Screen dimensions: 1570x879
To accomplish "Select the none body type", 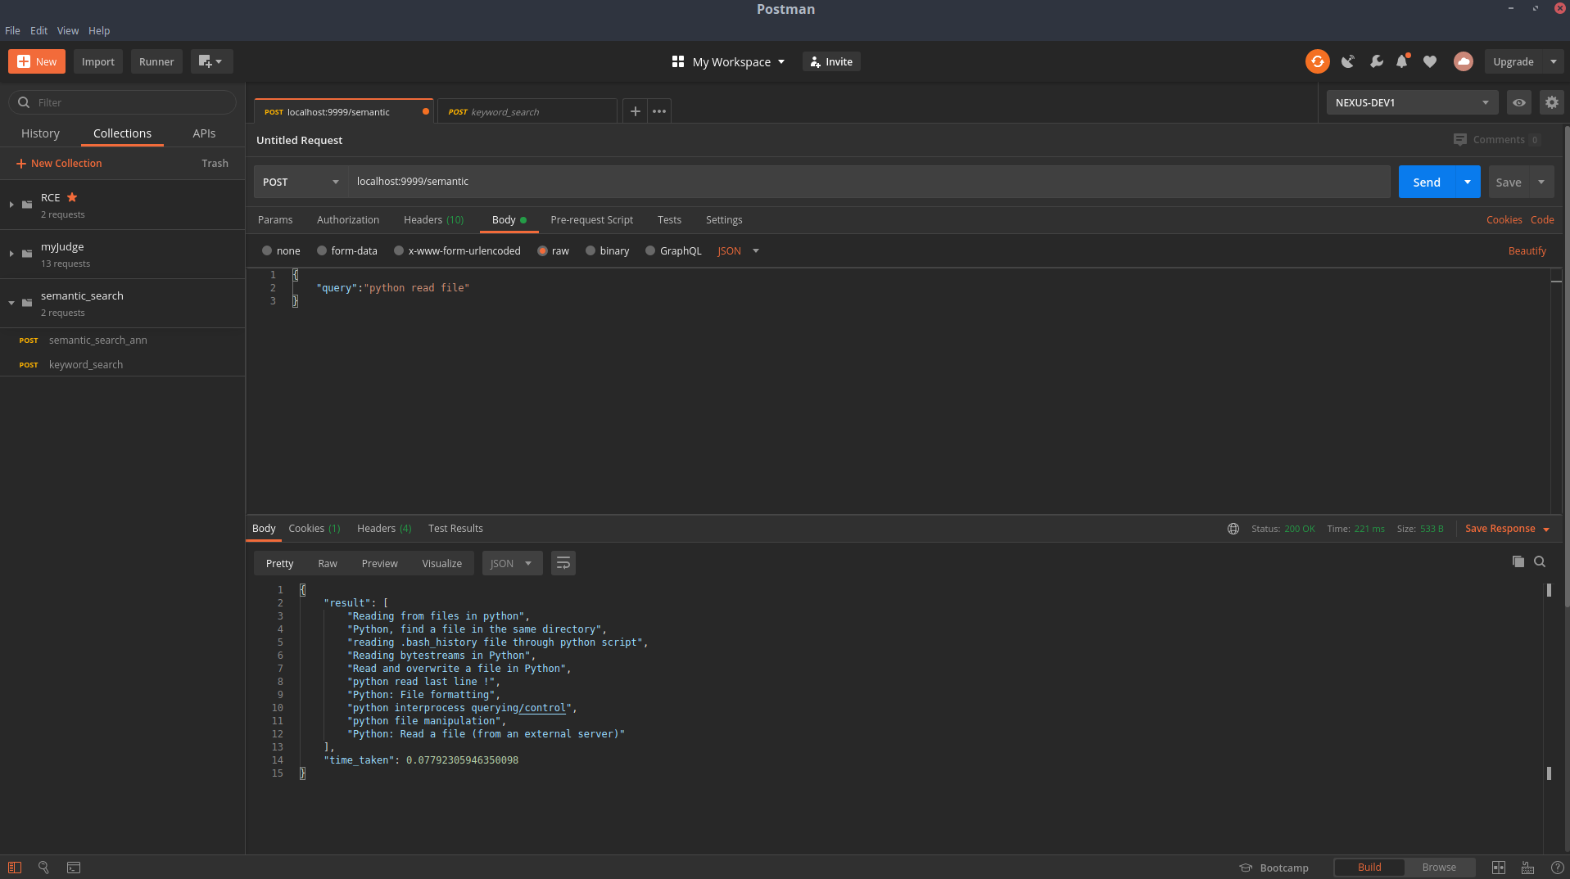I will [267, 251].
